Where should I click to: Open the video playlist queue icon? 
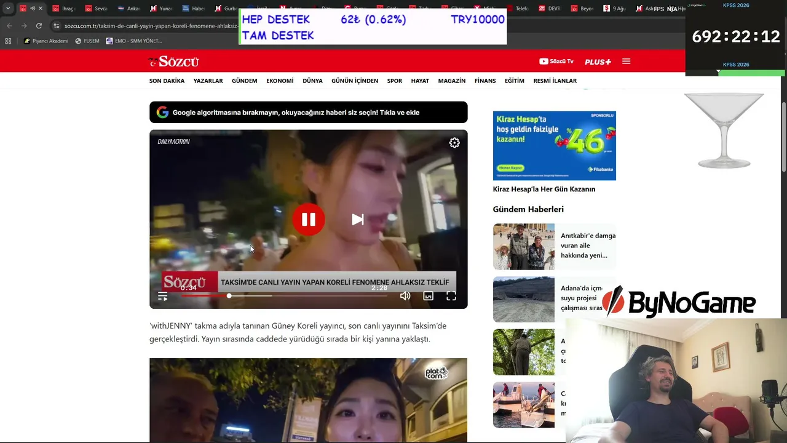pyautogui.click(x=162, y=296)
